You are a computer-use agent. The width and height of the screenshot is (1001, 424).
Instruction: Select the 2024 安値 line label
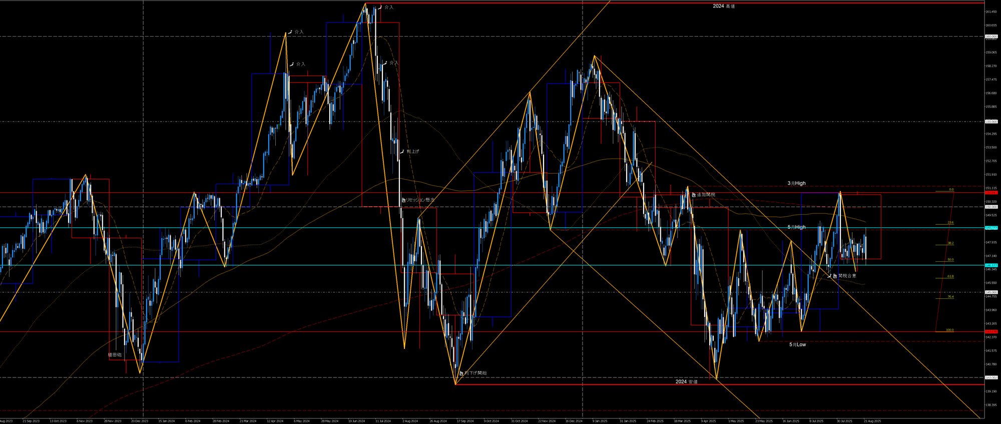[686, 381]
